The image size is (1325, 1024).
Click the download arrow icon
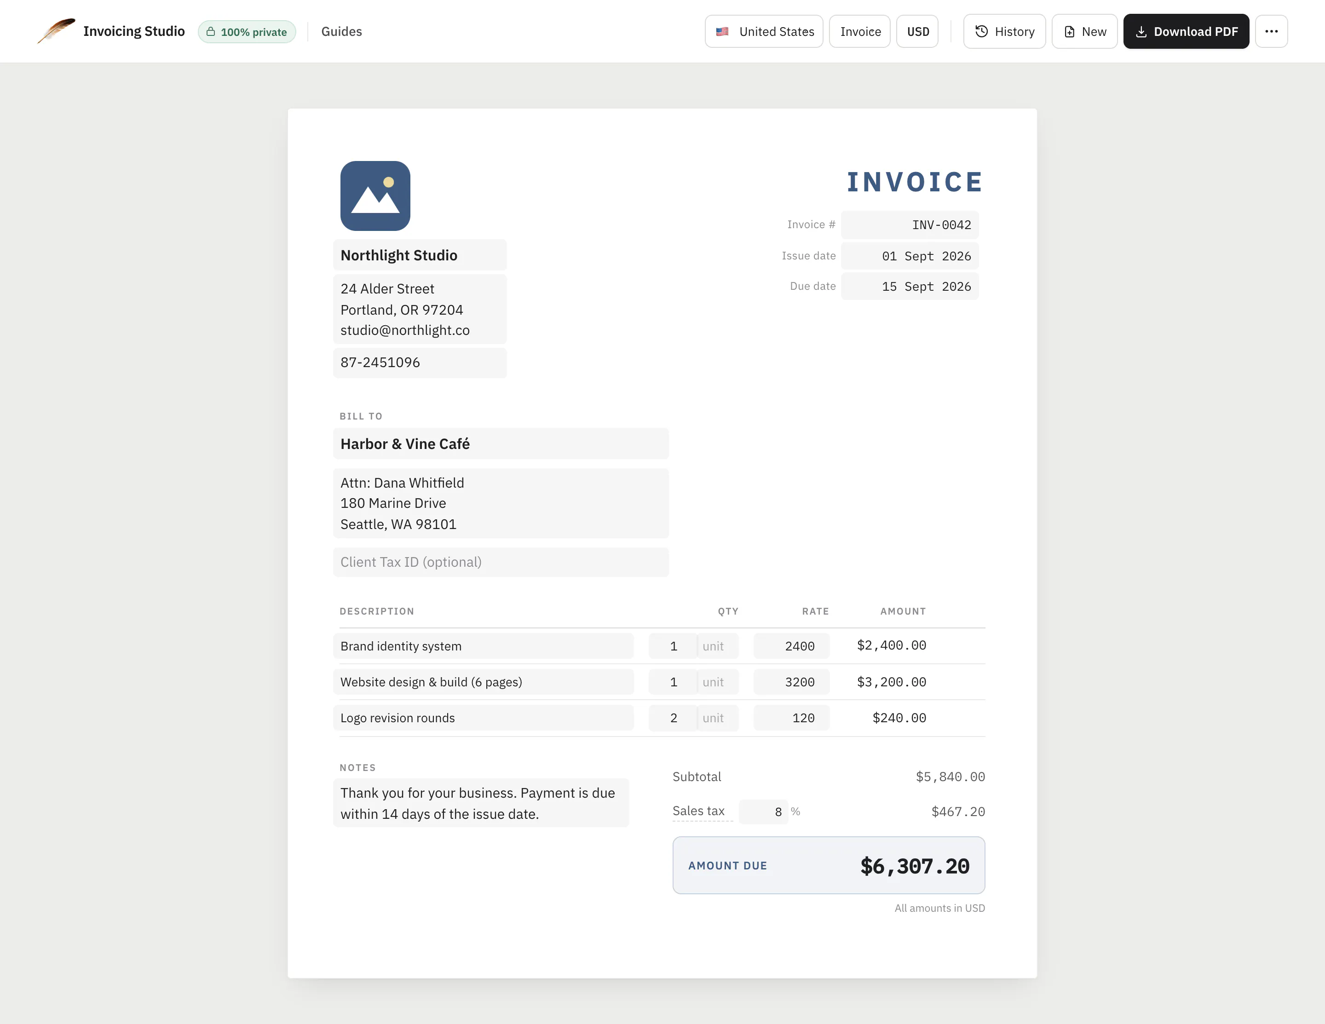pos(1141,32)
